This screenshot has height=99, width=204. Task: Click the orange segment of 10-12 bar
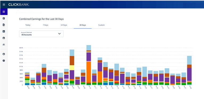[x=100, y=77]
